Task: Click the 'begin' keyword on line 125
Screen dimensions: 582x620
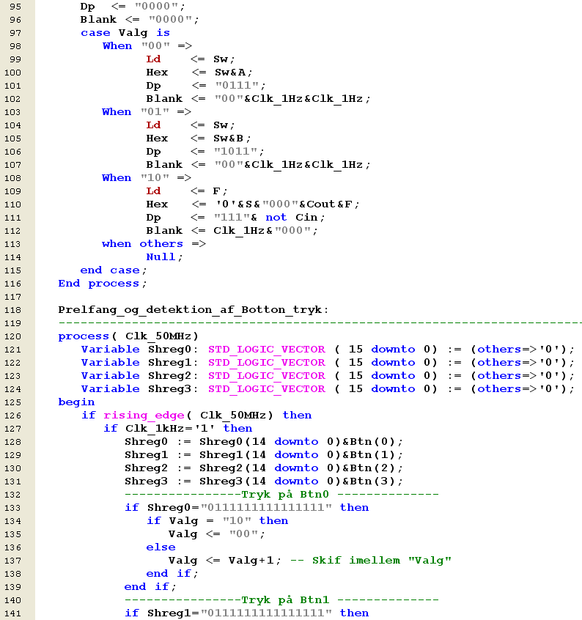Action: (x=76, y=402)
